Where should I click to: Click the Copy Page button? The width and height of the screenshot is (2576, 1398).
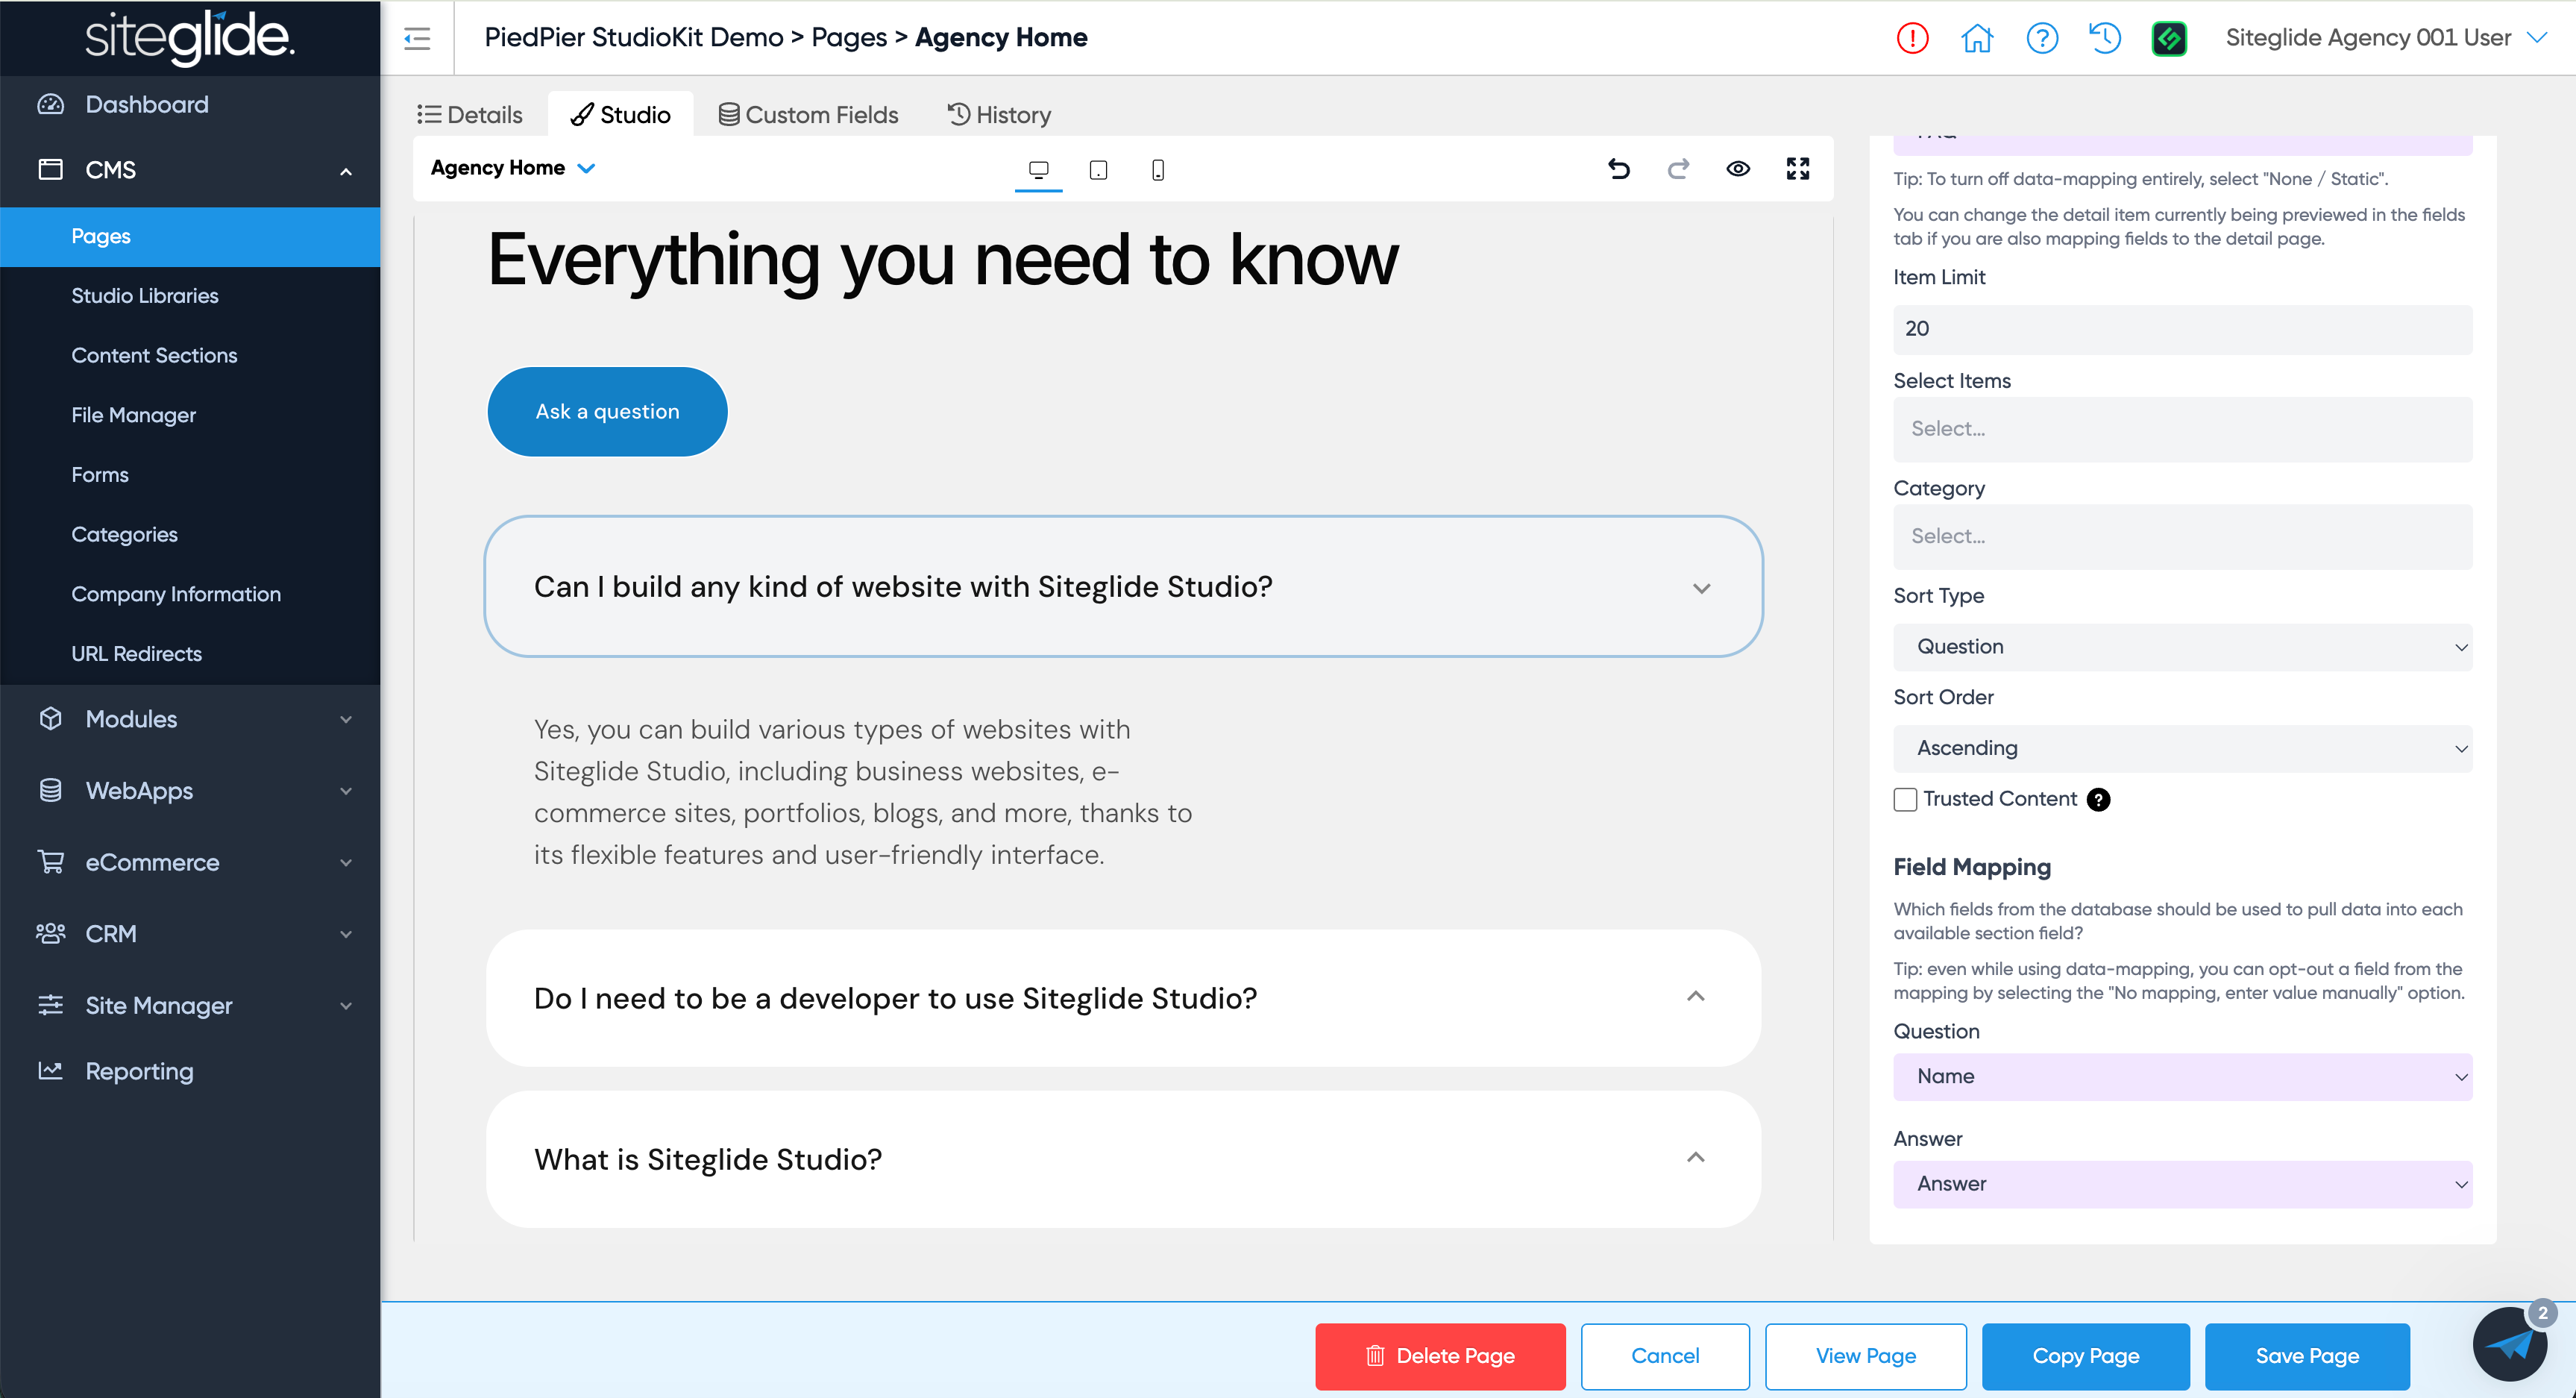[2086, 1356]
